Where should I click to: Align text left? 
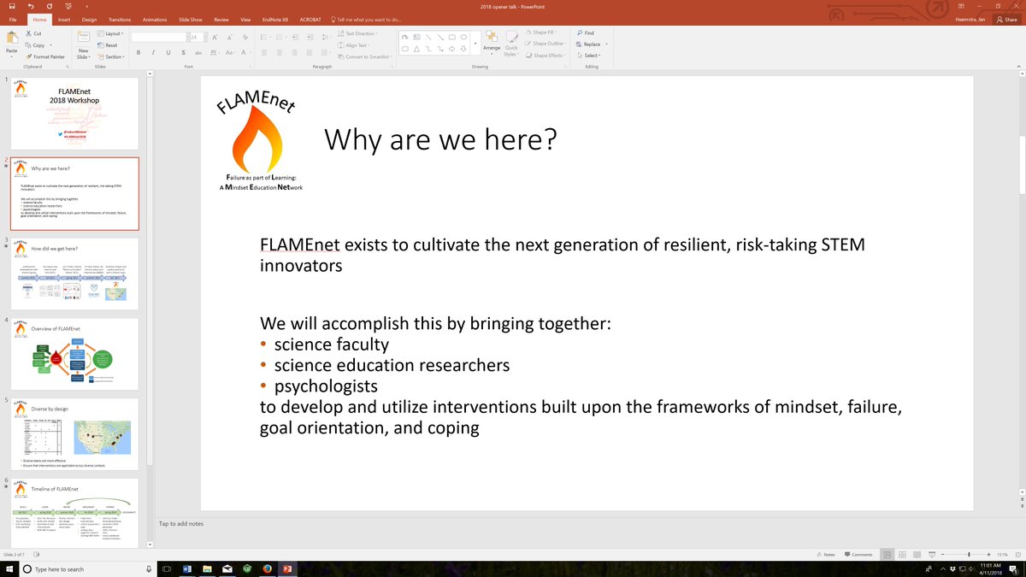point(266,52)
